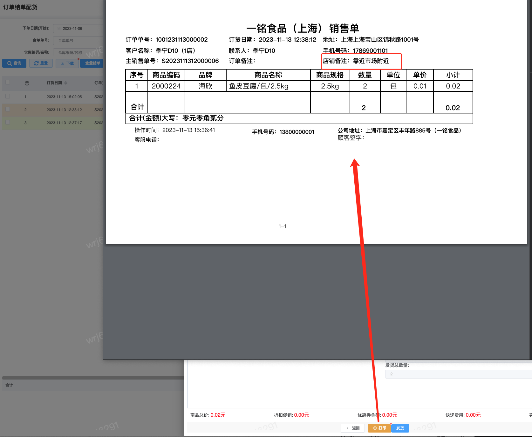532x437 pixels.
Task: Tick the checkbox for row 3
Action: point(8,123)
